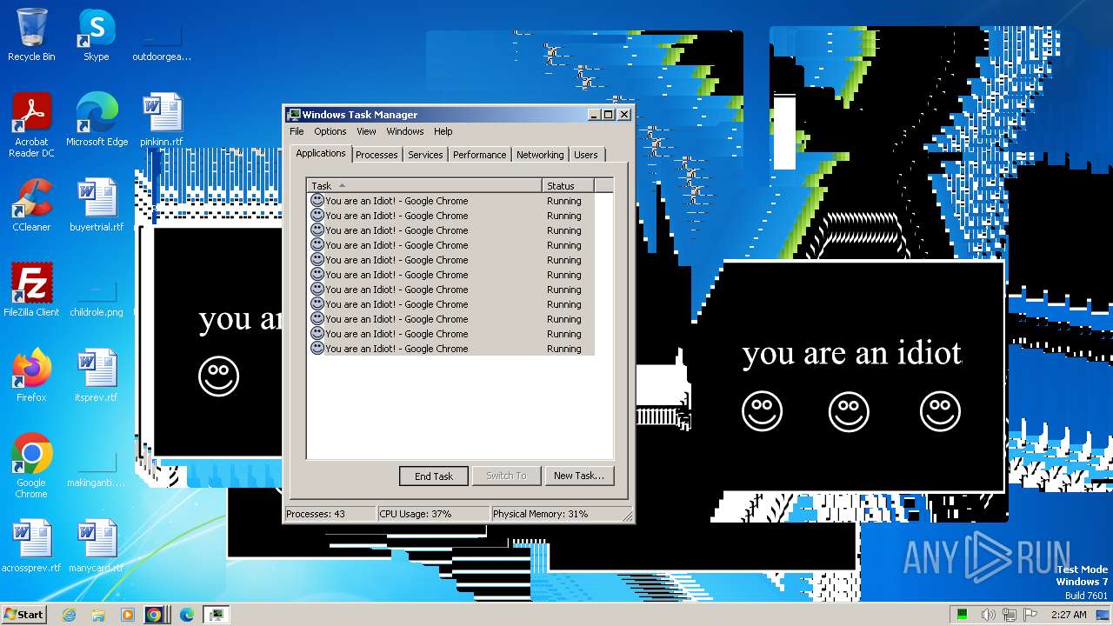Sort by the Task column header
Viewport: 1113px width, 626px height.
pos(424,185)
